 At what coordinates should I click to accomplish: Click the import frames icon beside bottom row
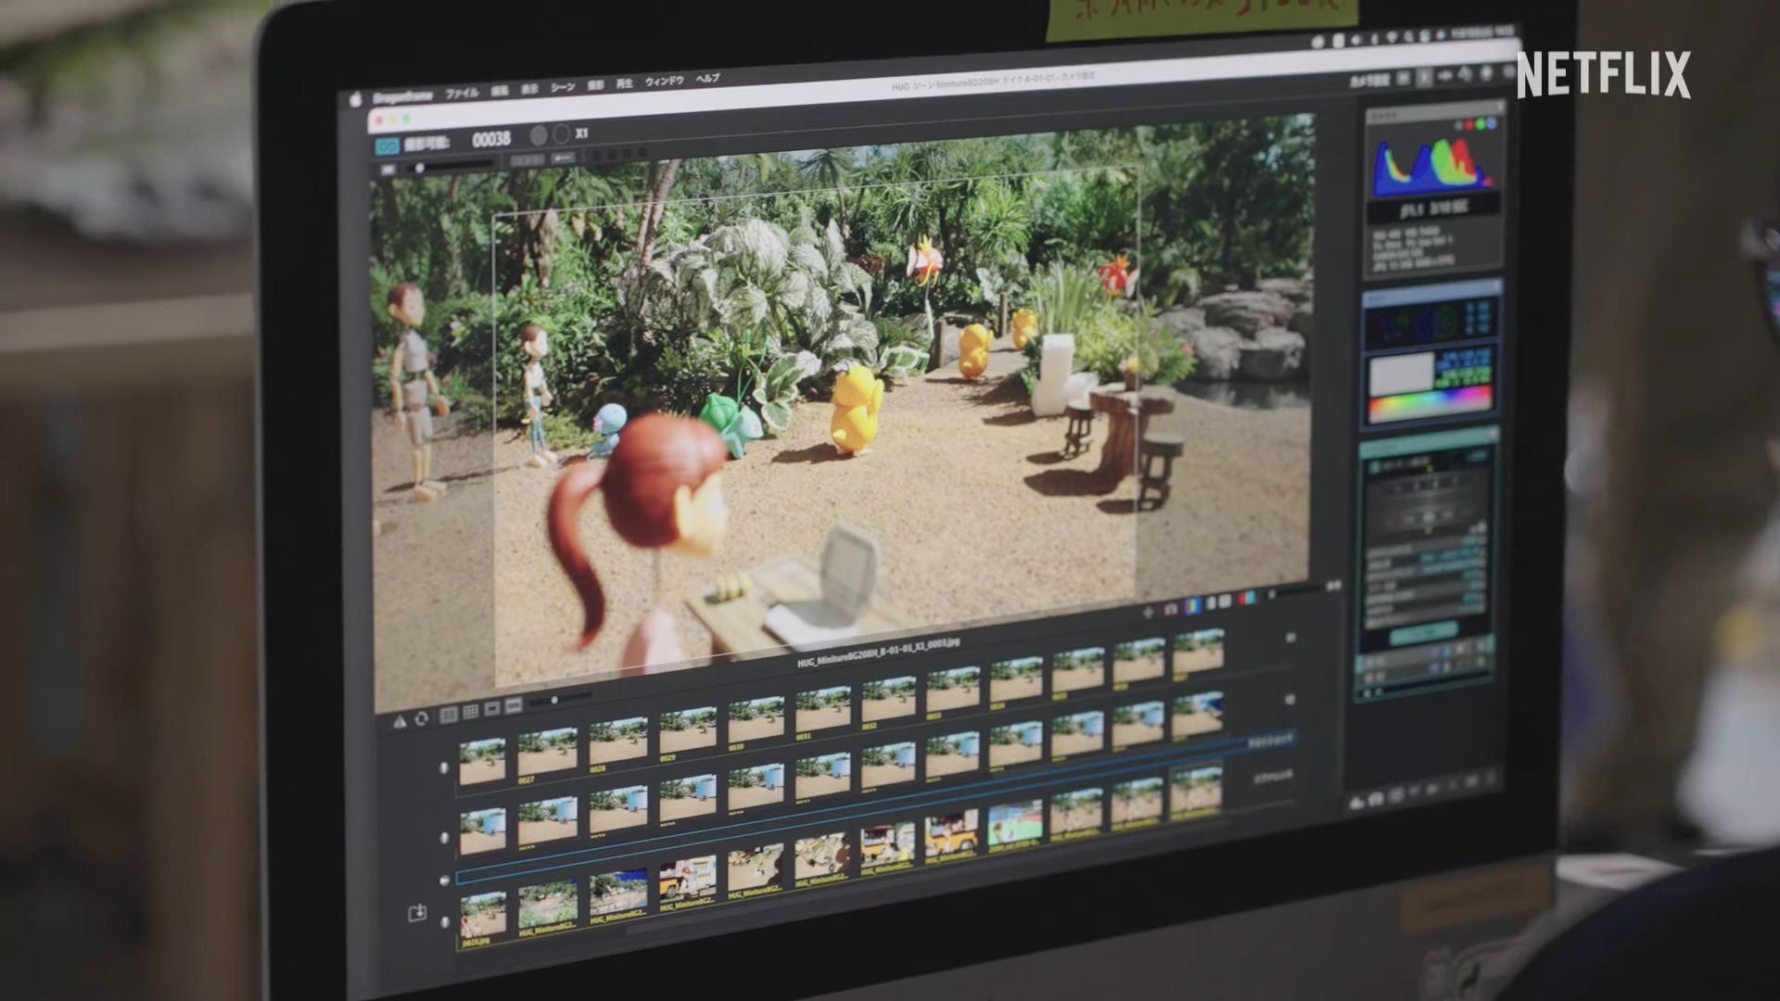[x=417, y=914]
